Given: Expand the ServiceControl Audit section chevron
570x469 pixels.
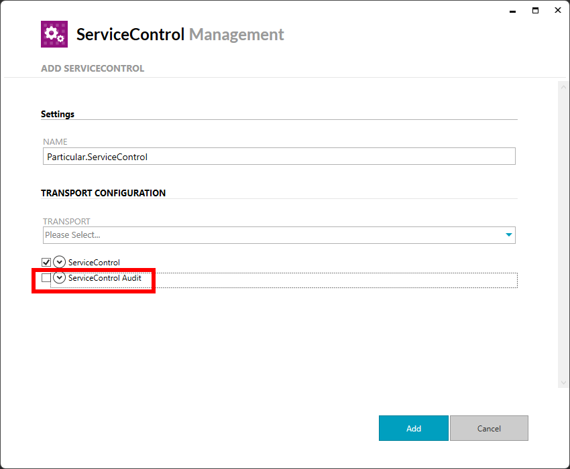Looking at the screenshot, I should pyautogui.click(x=59, y=277).
